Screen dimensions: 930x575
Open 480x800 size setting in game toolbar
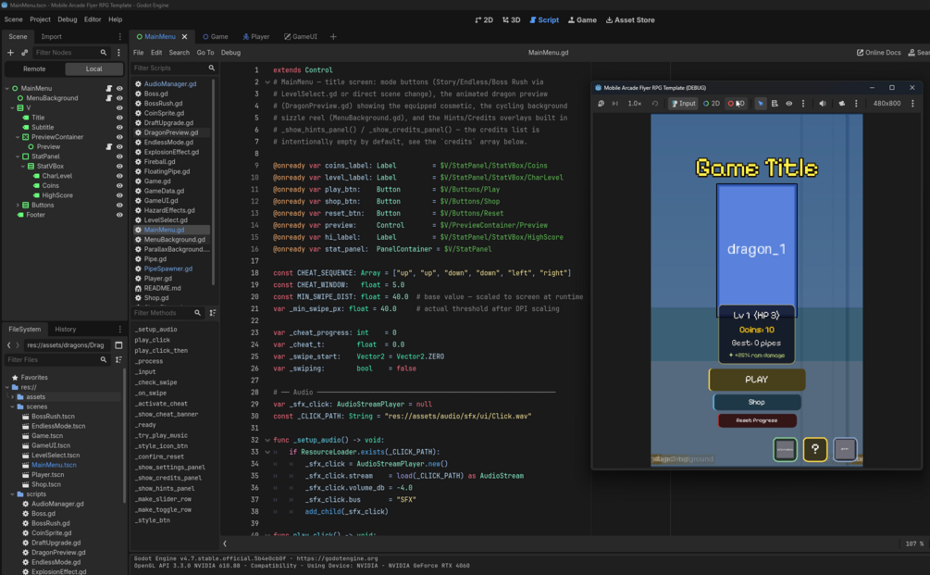tap(887, 104)
